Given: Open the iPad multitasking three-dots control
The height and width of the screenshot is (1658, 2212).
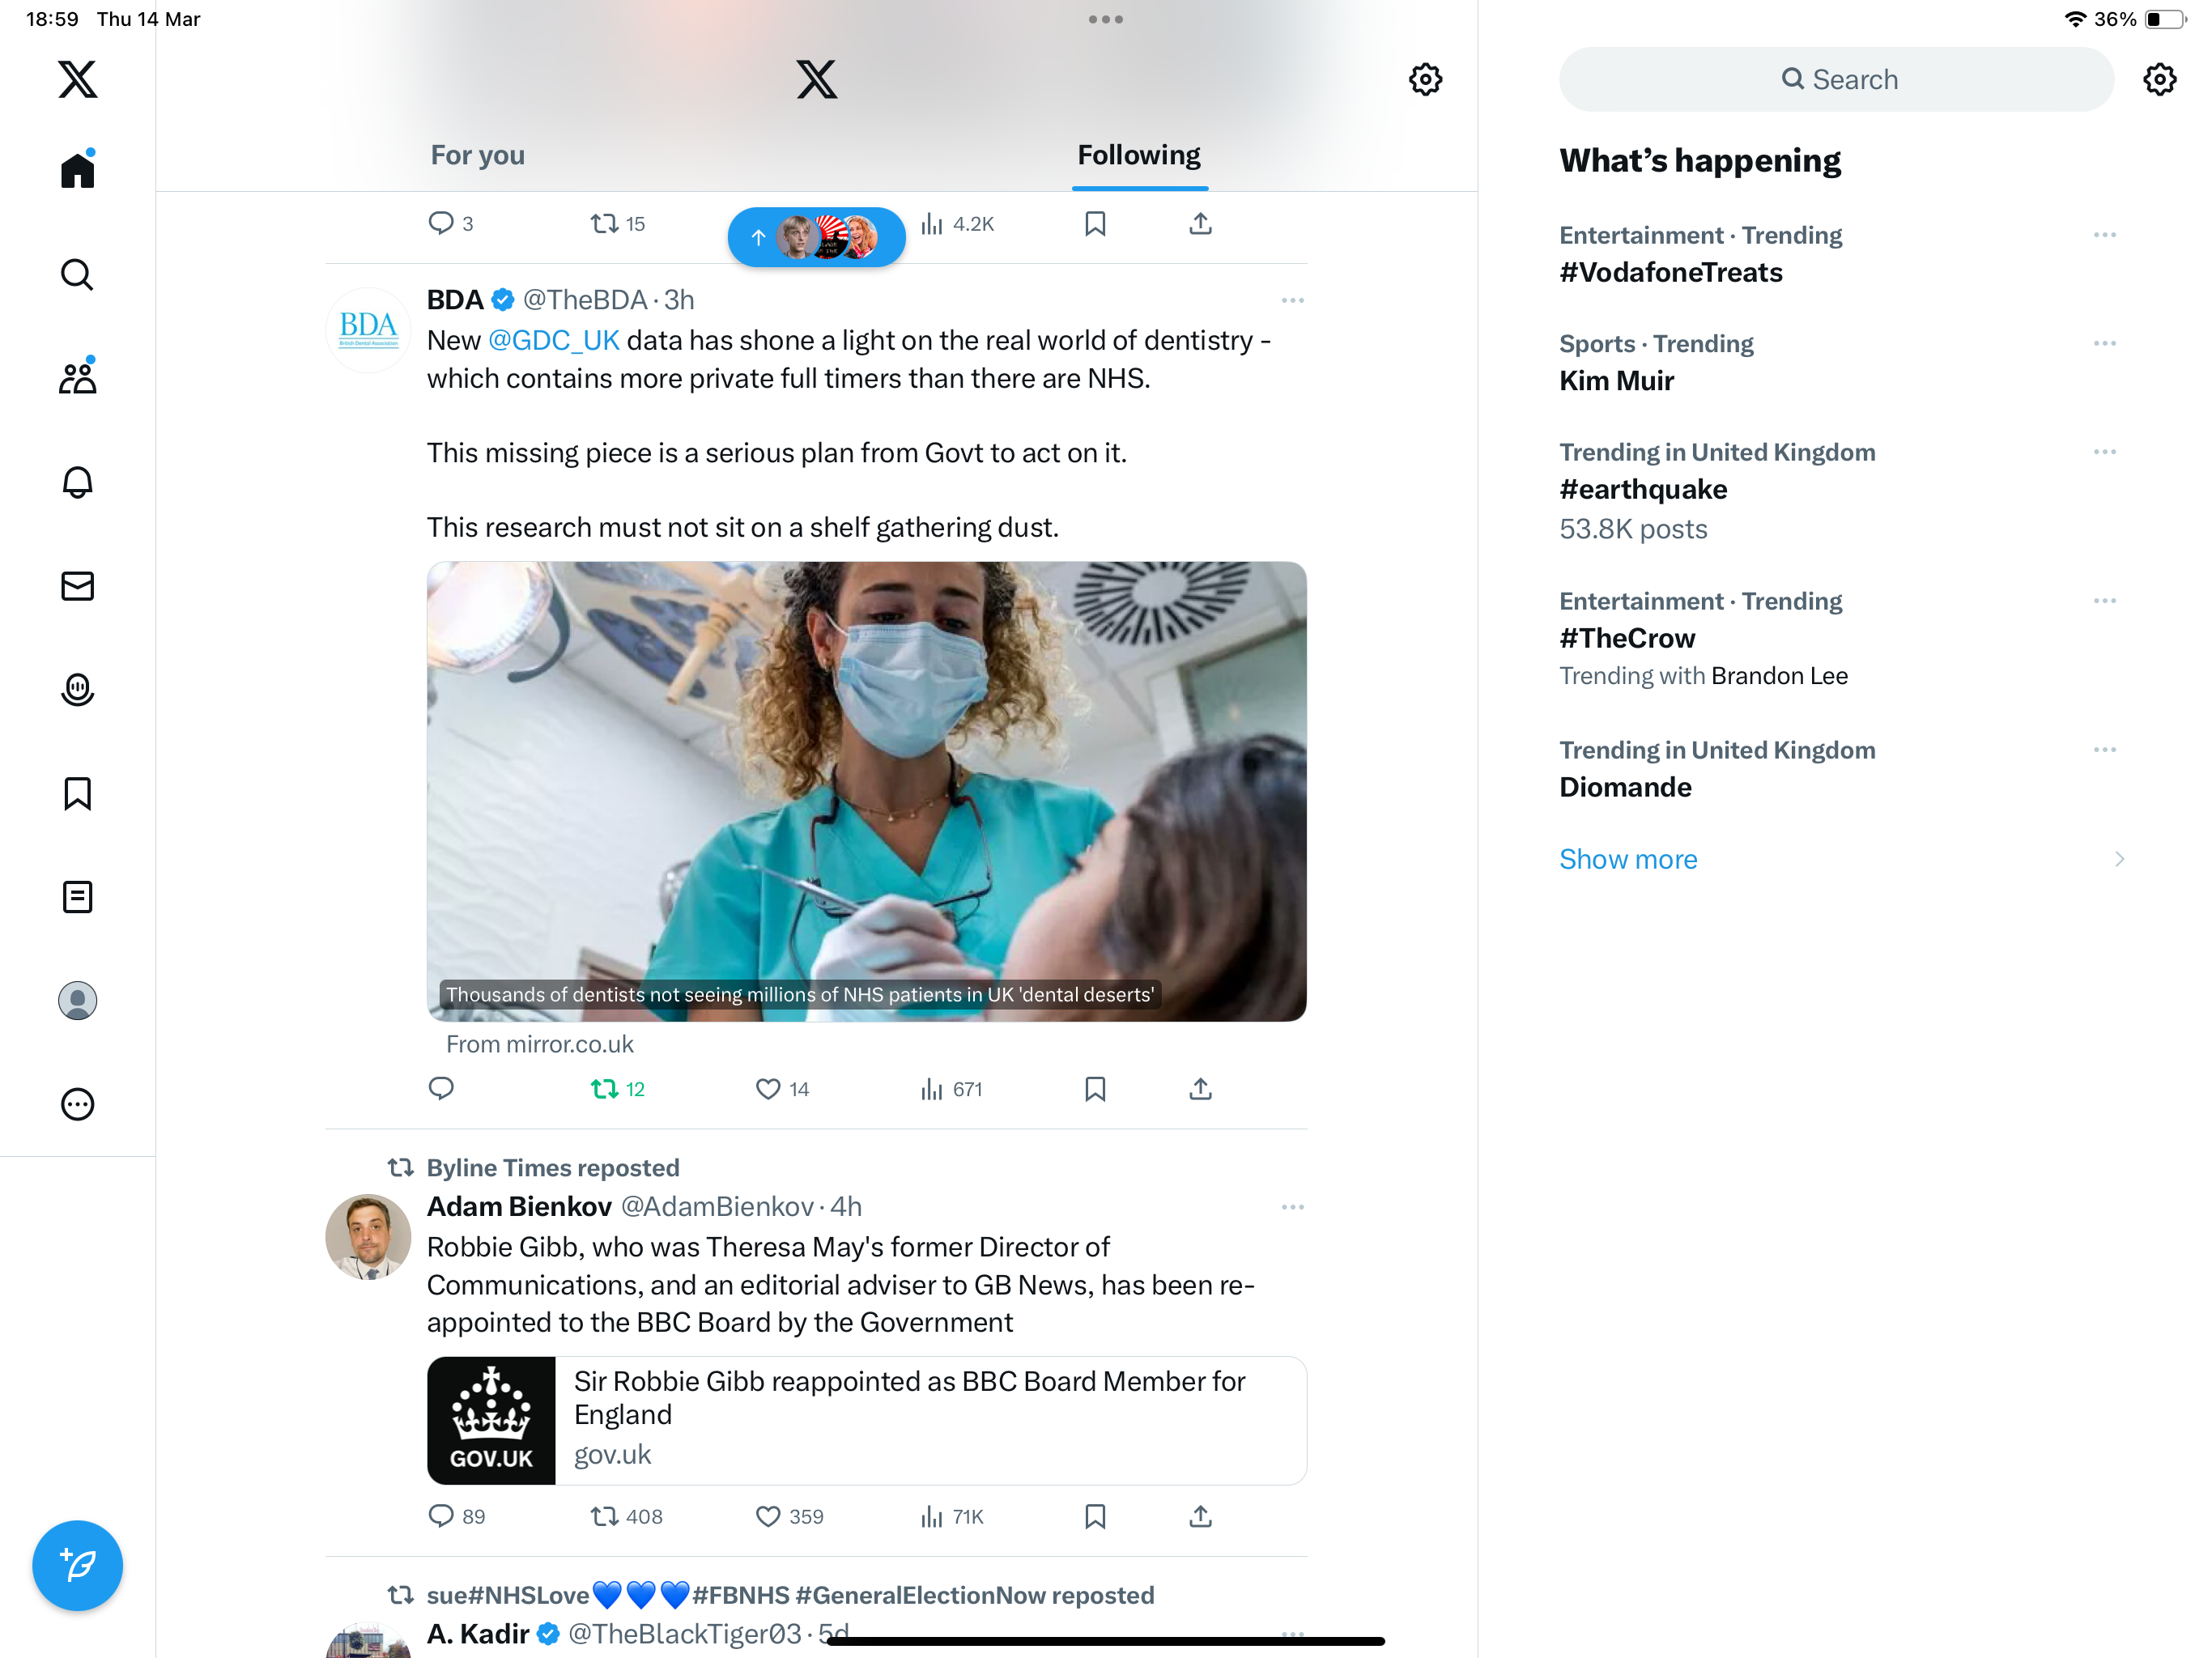Looking at the screenshot, I should point(1105,19).
